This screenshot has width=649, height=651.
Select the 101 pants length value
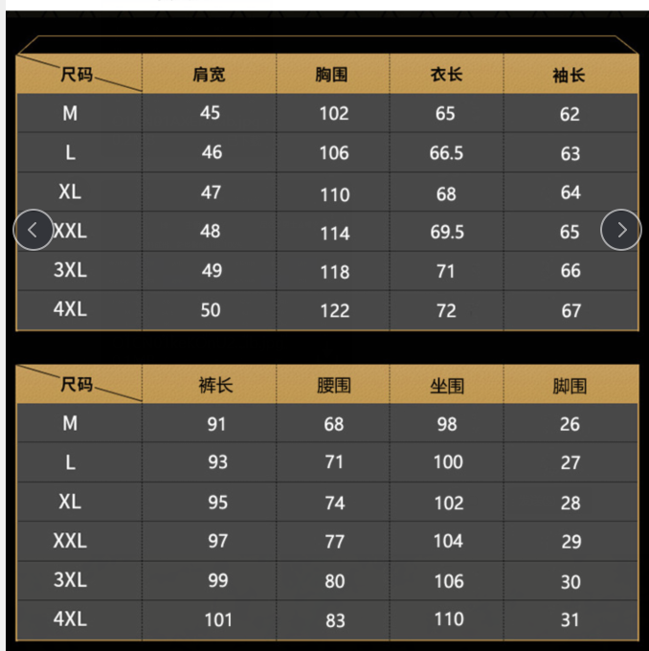click(217, 619)
